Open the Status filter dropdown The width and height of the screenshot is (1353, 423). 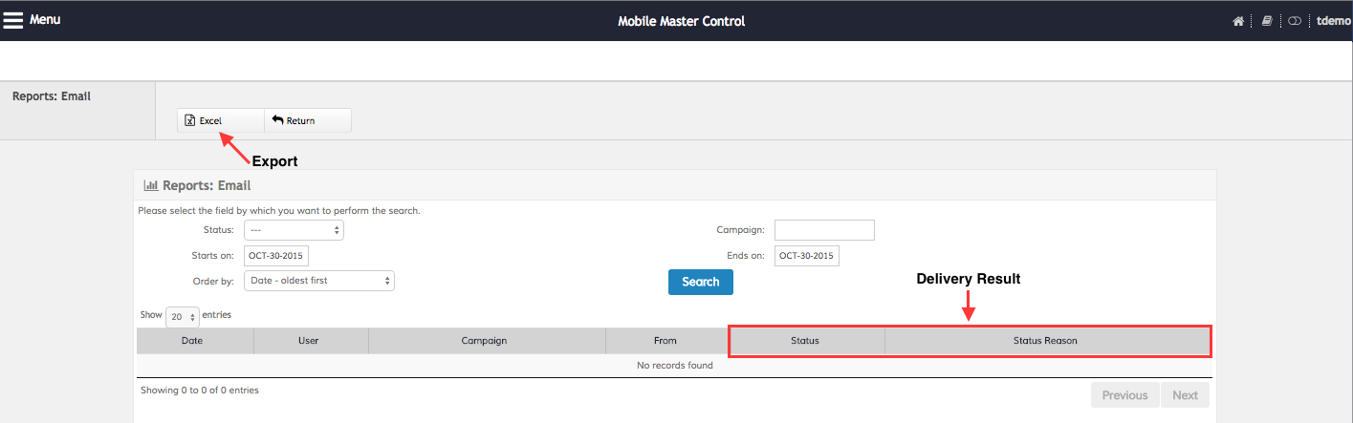[294, 230]
